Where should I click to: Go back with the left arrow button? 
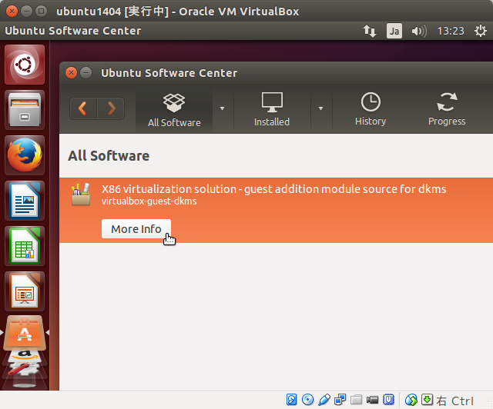click(83, 108)
